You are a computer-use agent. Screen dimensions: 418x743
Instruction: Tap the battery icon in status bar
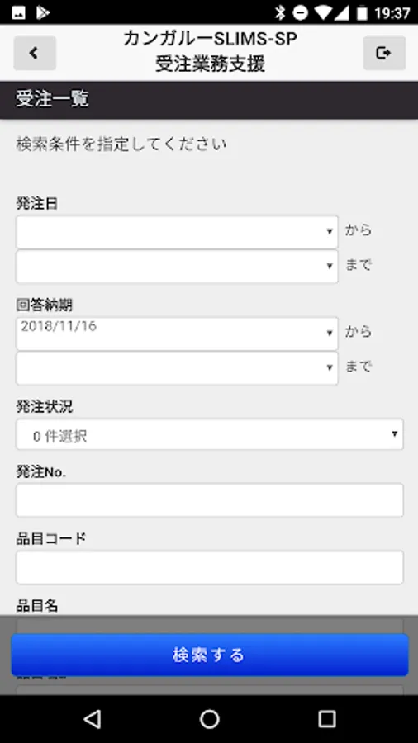pos(362,12)
